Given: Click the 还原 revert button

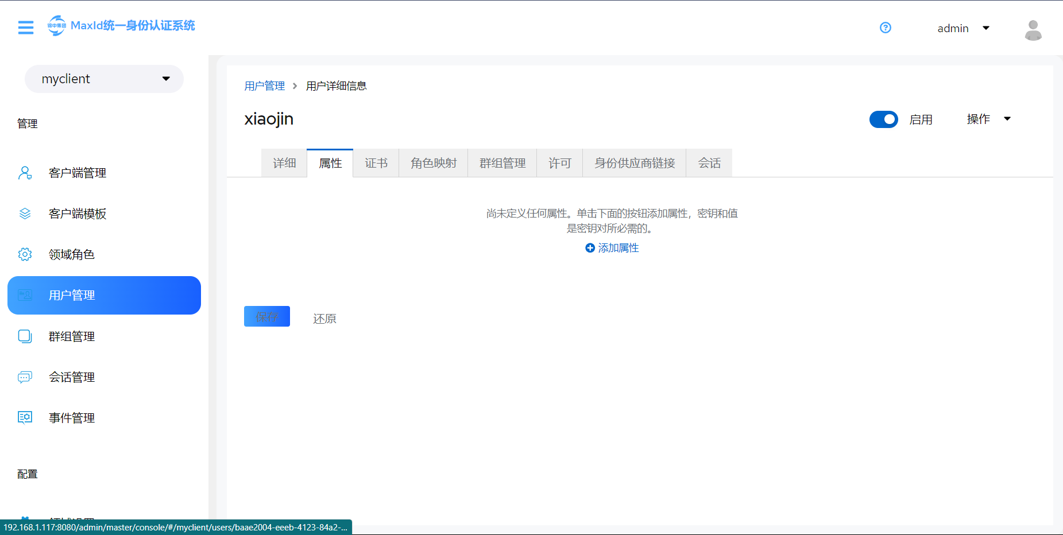Looking at the screenshot, I should [x=324, y=319].
